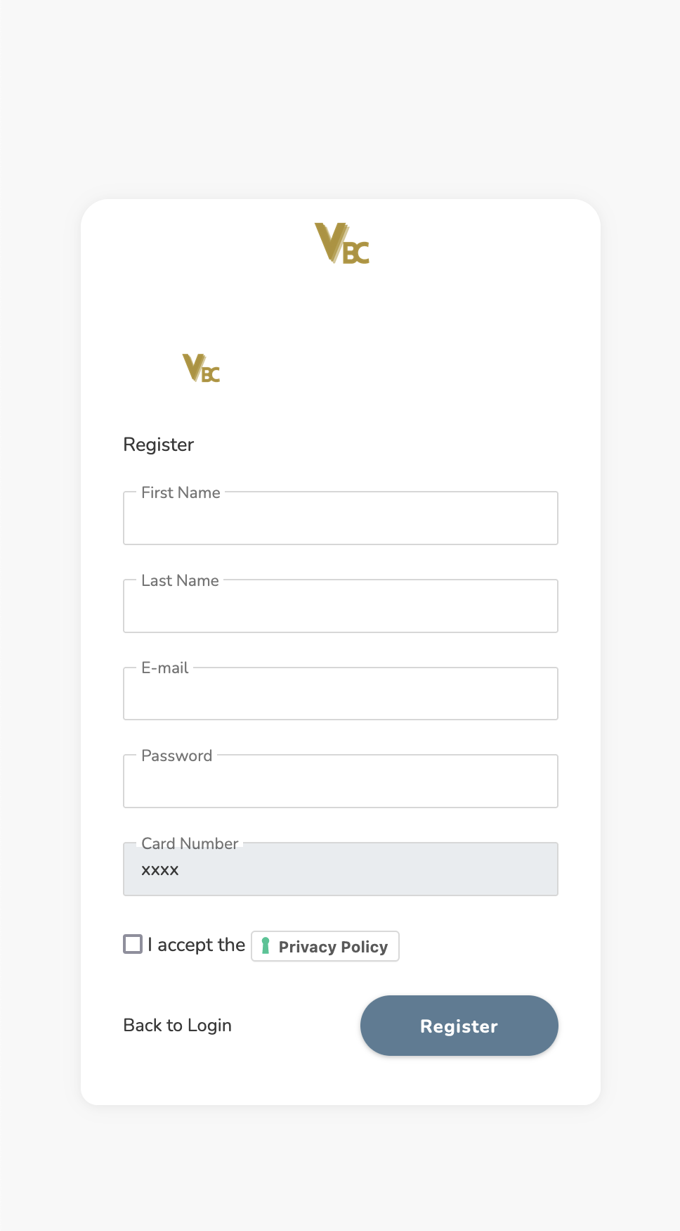This screenshot has width=680, height=1231.
Task: Click the smaller VBC logo above Register heading
Action: 201,368
